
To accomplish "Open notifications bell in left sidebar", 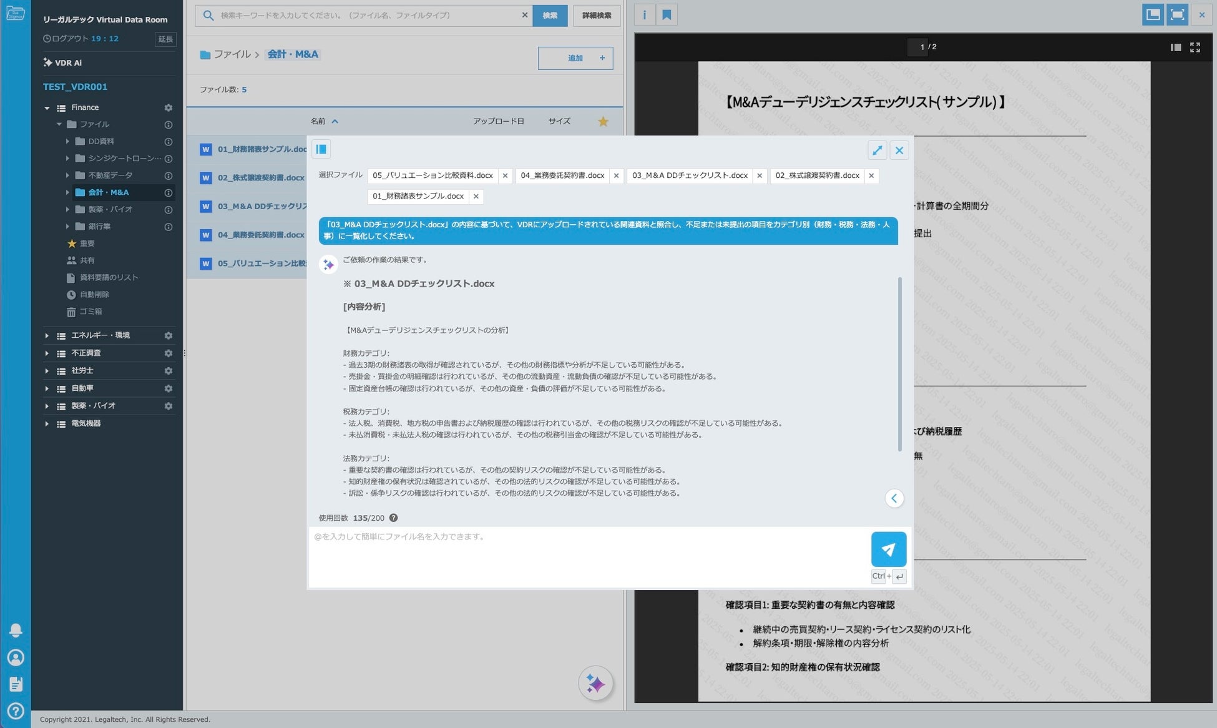I will coord(16,630).
